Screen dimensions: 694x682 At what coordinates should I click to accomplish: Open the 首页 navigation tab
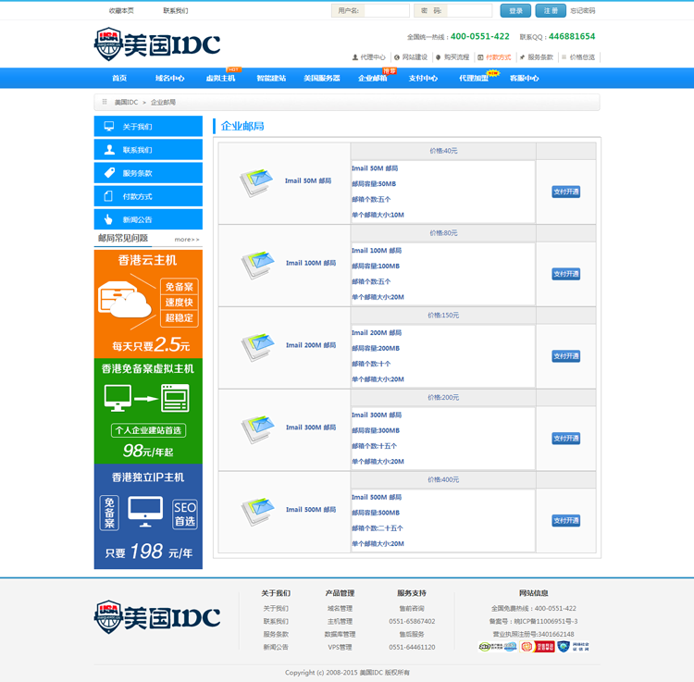pos(119,79)
